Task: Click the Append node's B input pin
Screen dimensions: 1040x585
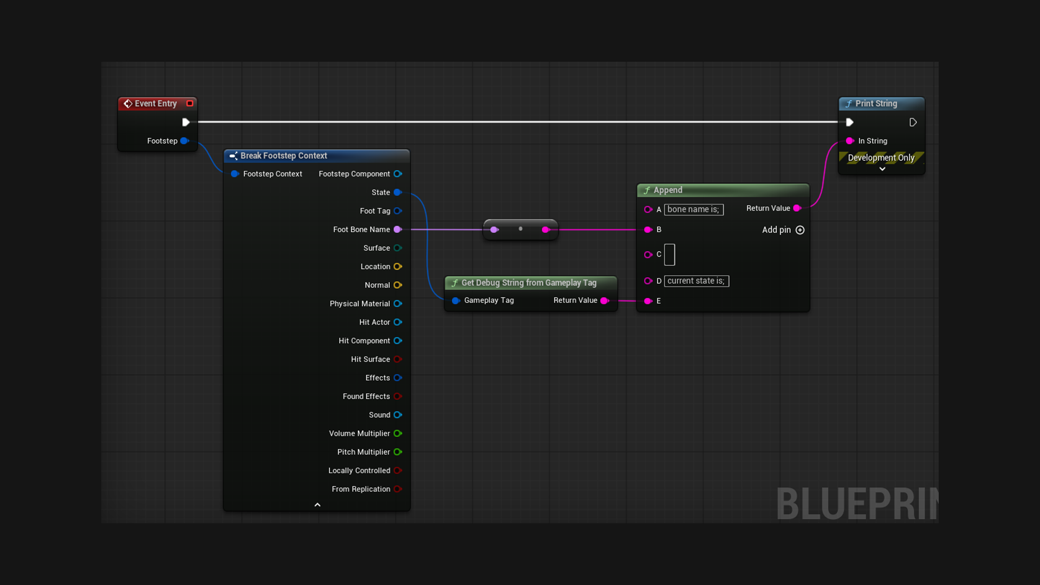Action: click(648, 230)
